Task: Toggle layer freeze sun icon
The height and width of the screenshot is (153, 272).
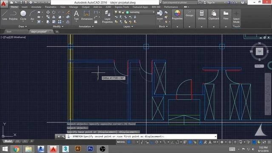Action: tap(119, 12)
